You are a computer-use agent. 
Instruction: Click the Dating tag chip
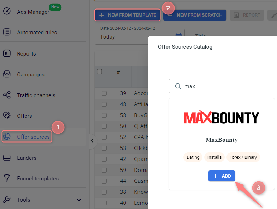click(x=193, y=157)
